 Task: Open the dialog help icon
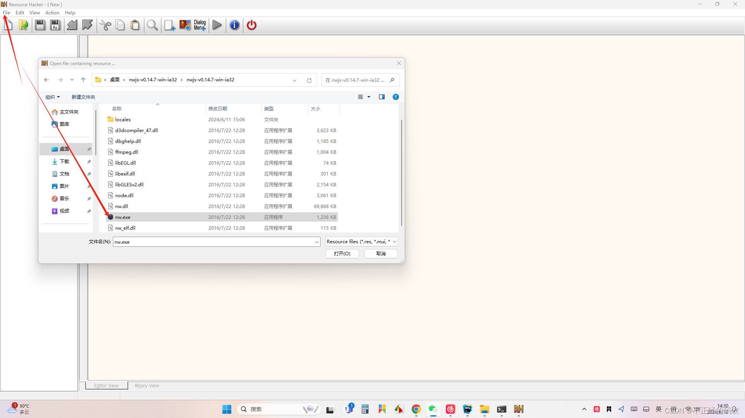pyautogui.click(x=396, y=97)
